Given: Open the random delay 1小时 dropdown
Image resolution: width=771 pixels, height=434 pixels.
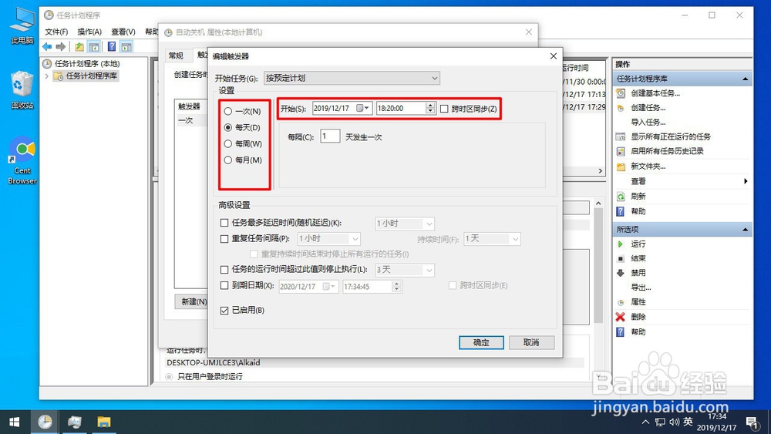Looking at the screenshot, I should [x=405, y=224].
